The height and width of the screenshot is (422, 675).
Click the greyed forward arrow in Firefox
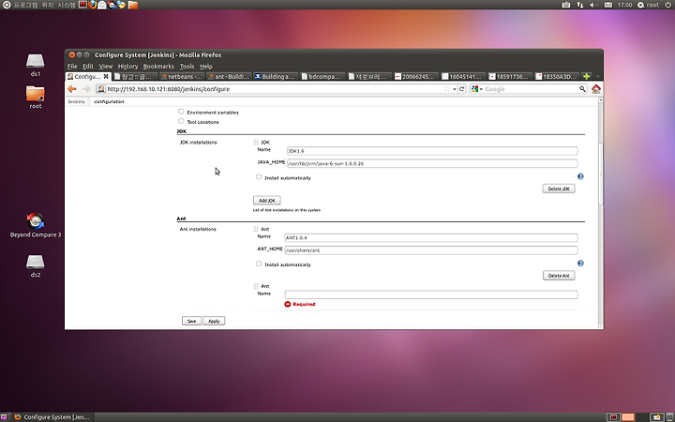pos(86,89)
